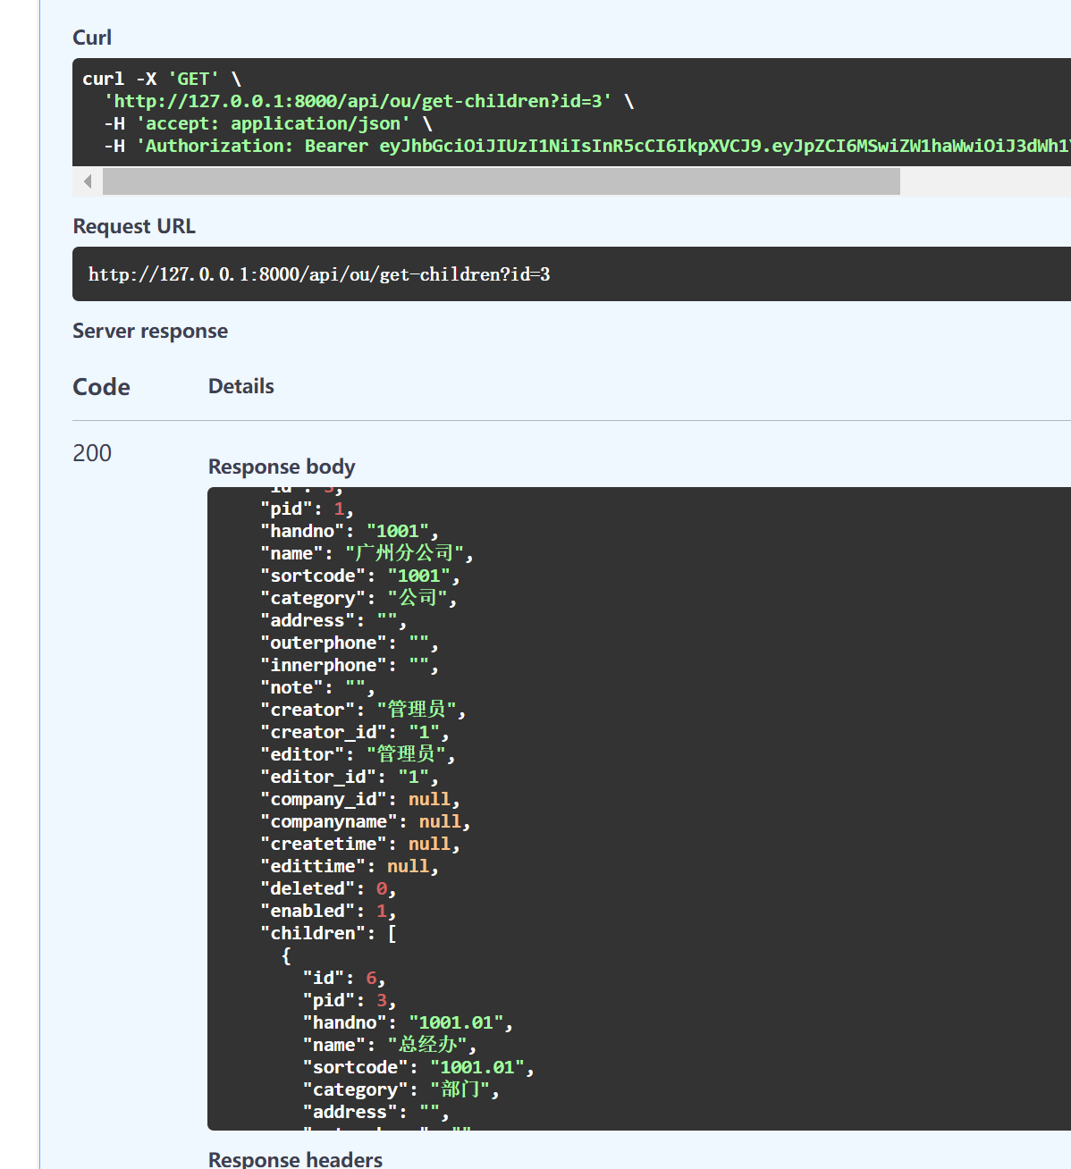Click the Response headers heading
The width and height of the screenshot is (1071, 1169).
click(x=295, y=1159)
